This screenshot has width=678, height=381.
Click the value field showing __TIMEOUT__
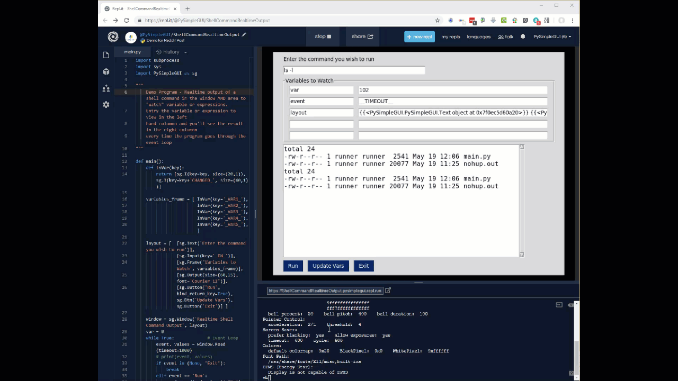tap(453, 101)
